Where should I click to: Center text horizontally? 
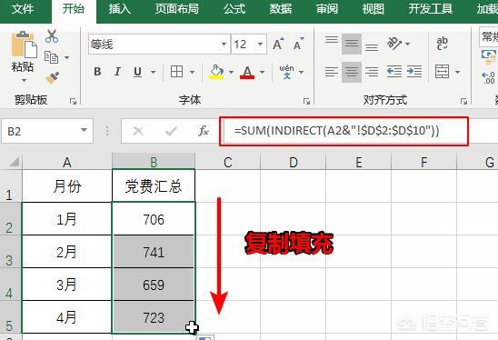pos(352,72)
